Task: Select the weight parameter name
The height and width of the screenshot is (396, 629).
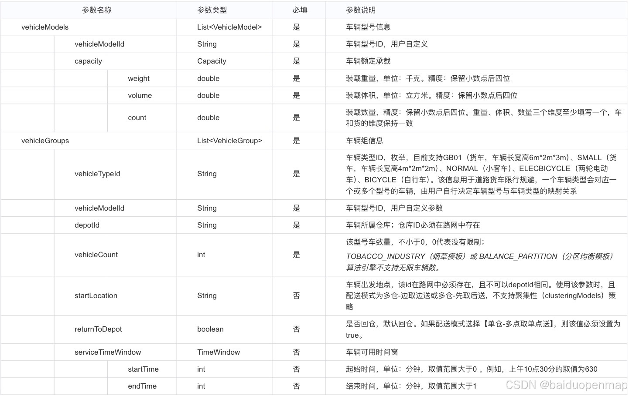Action: point(139,78)
